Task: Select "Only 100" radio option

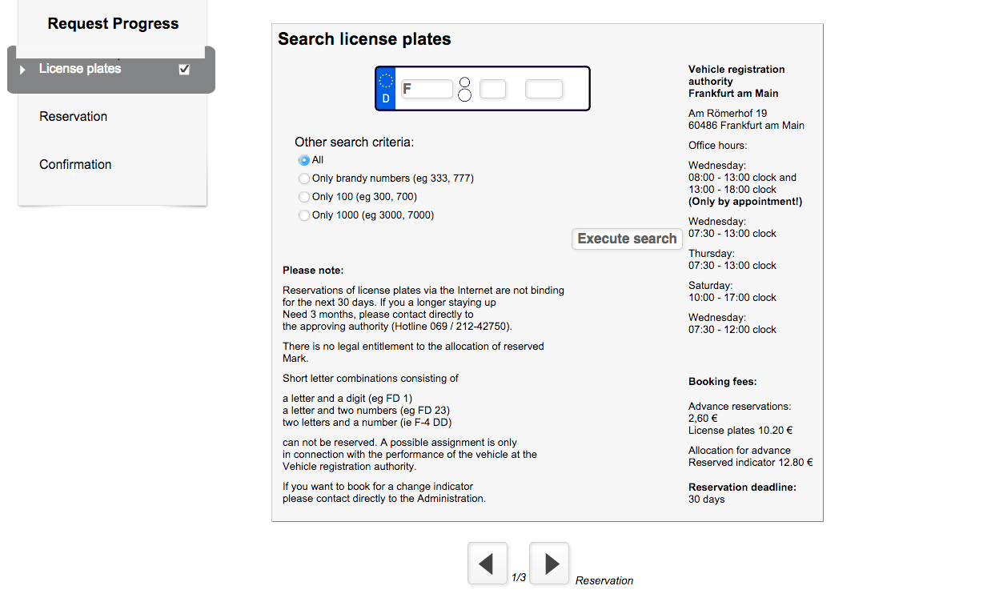Action: [x=304, y=197]
